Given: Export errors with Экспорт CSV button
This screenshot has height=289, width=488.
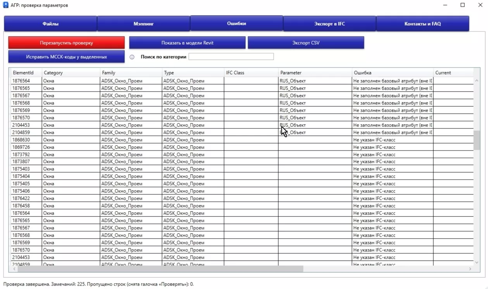Looking at the screenshot, I should pos(306,43).
